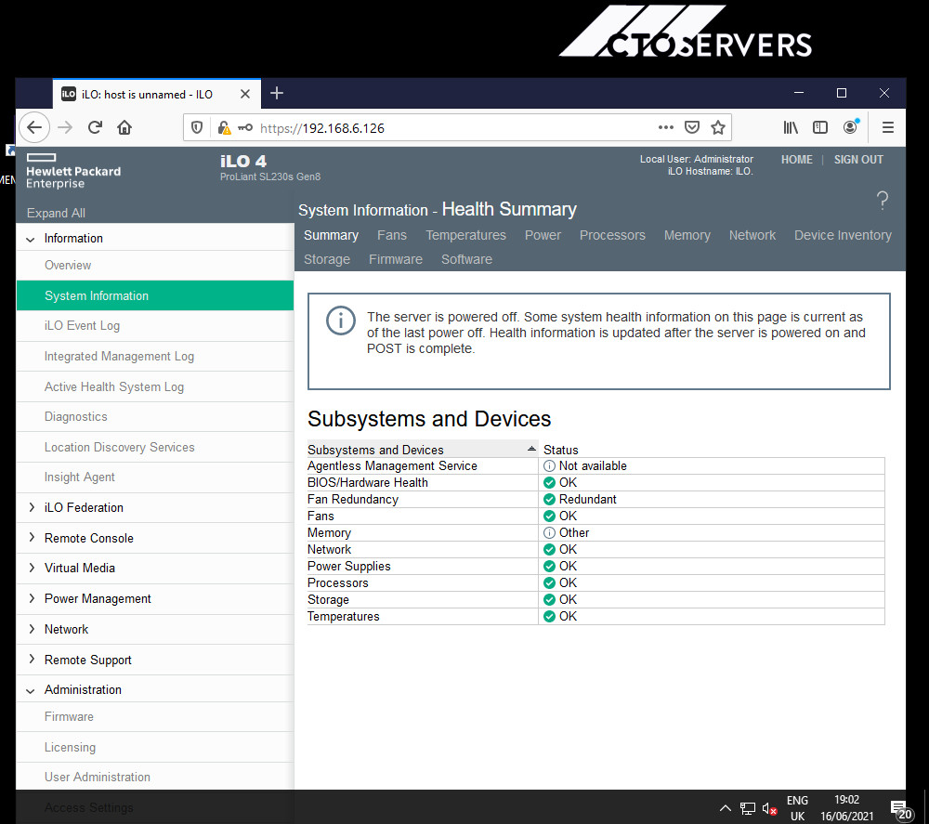Screen dimensions: 929x824
Task: Click the Save to Pocket icon
Action: 691,127
